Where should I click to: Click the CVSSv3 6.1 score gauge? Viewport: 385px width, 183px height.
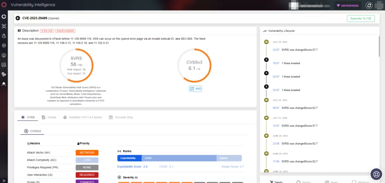coord(194,65)
